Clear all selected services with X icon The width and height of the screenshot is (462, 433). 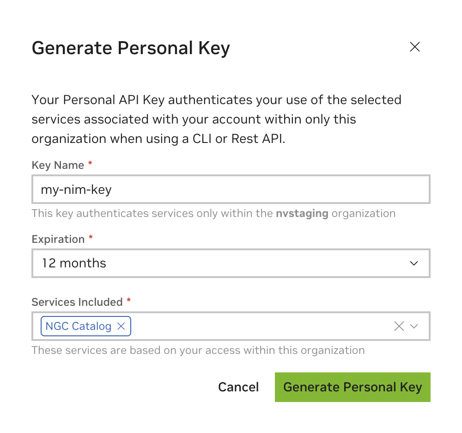pyautogui.click(x=399, y=326)
